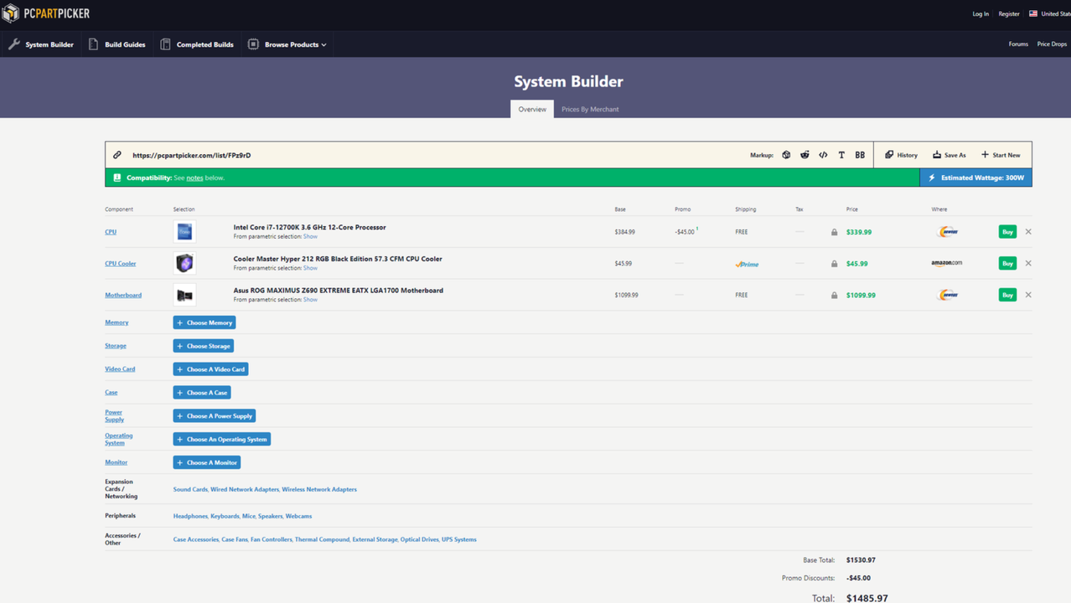
Task: Show the parametric selection for the Motherboard
Action: [x=310, y=299]
